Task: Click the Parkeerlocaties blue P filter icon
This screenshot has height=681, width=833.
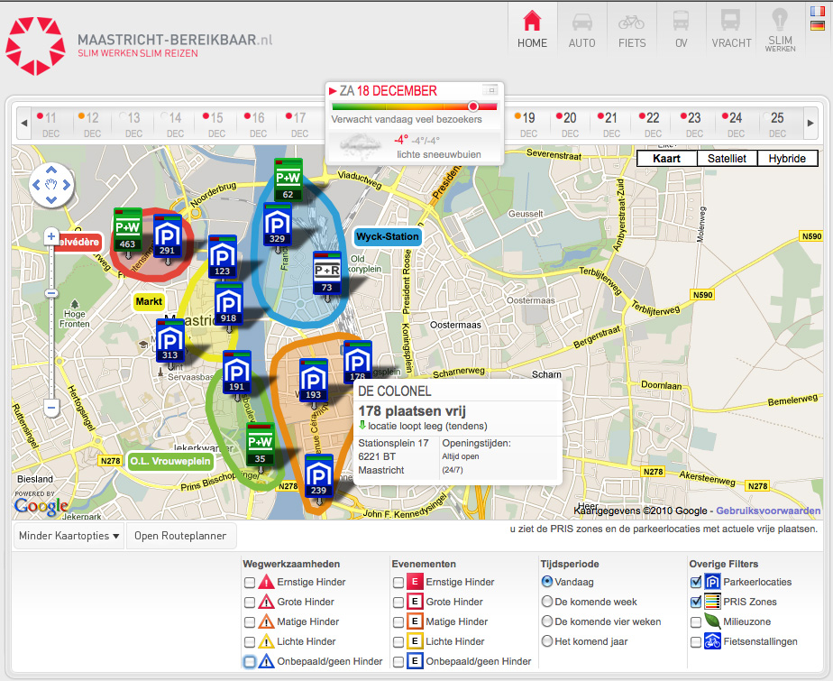Action: click(712, 582)
